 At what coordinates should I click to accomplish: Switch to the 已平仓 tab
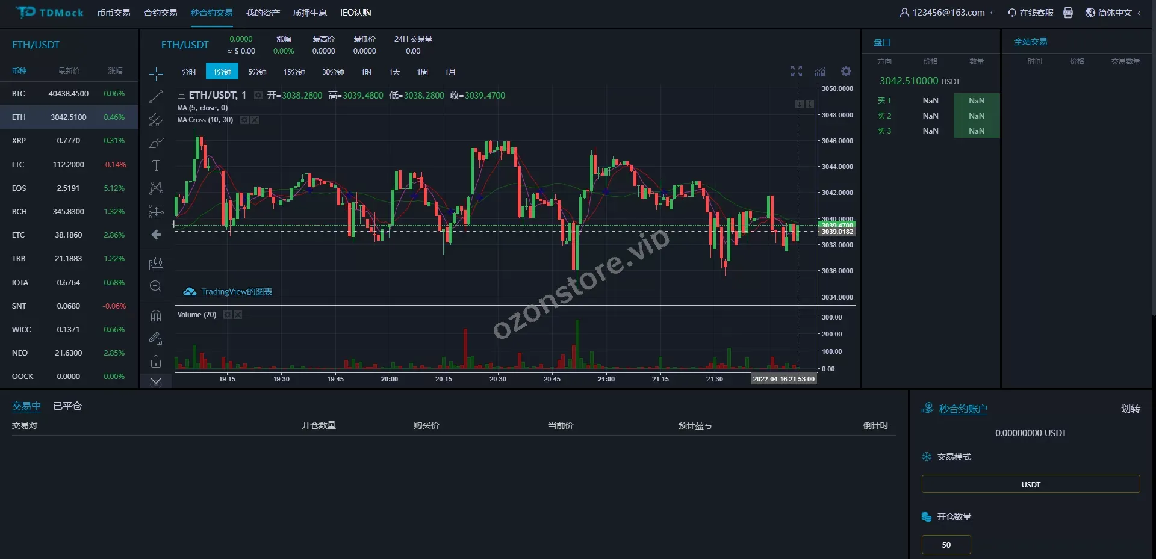coord(67,406)
